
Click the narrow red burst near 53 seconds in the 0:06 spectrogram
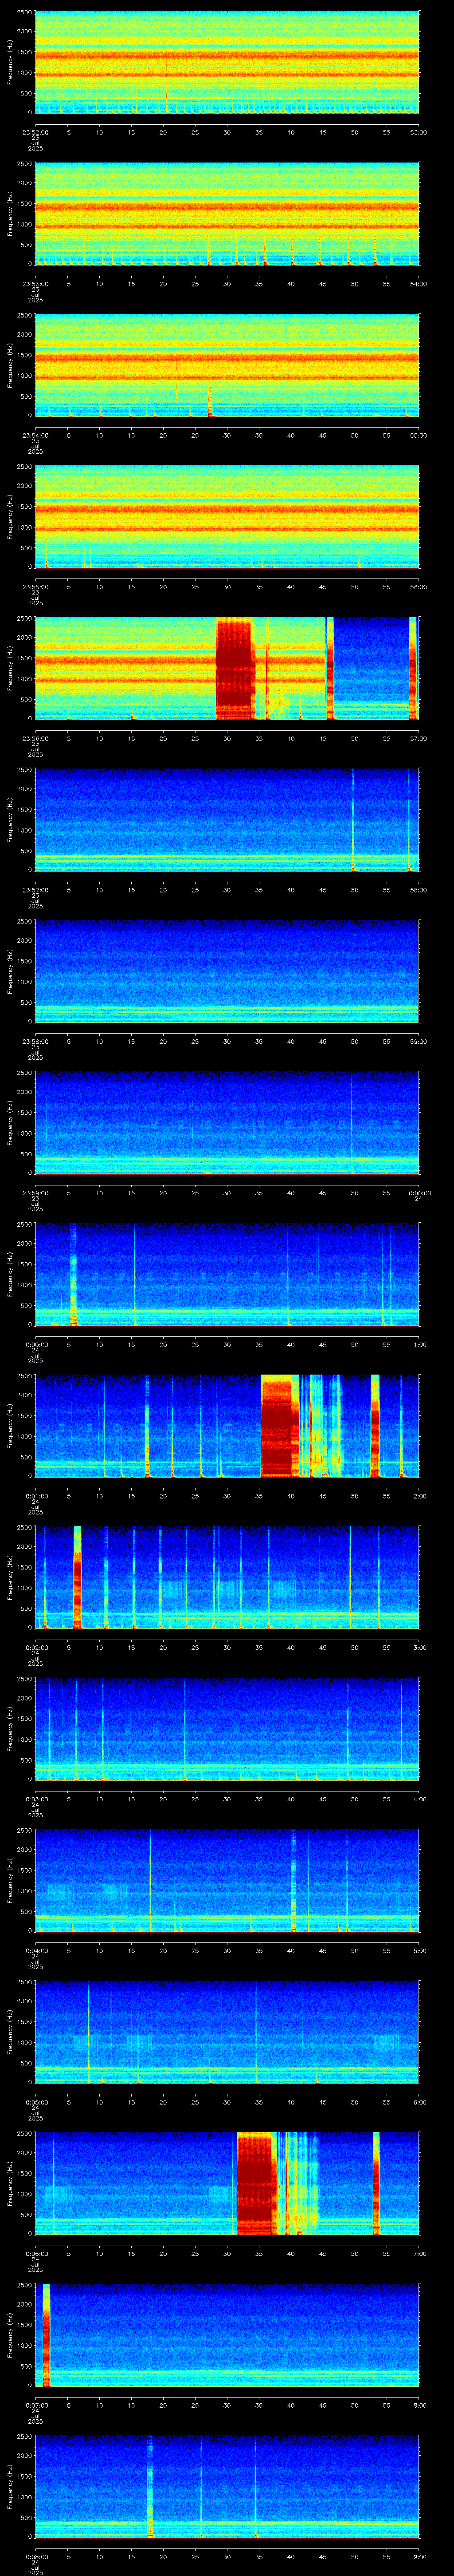coord(376,2184)
